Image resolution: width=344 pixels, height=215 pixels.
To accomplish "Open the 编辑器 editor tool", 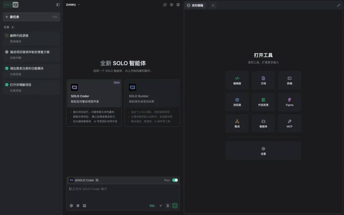I will [x=237, y=80].
